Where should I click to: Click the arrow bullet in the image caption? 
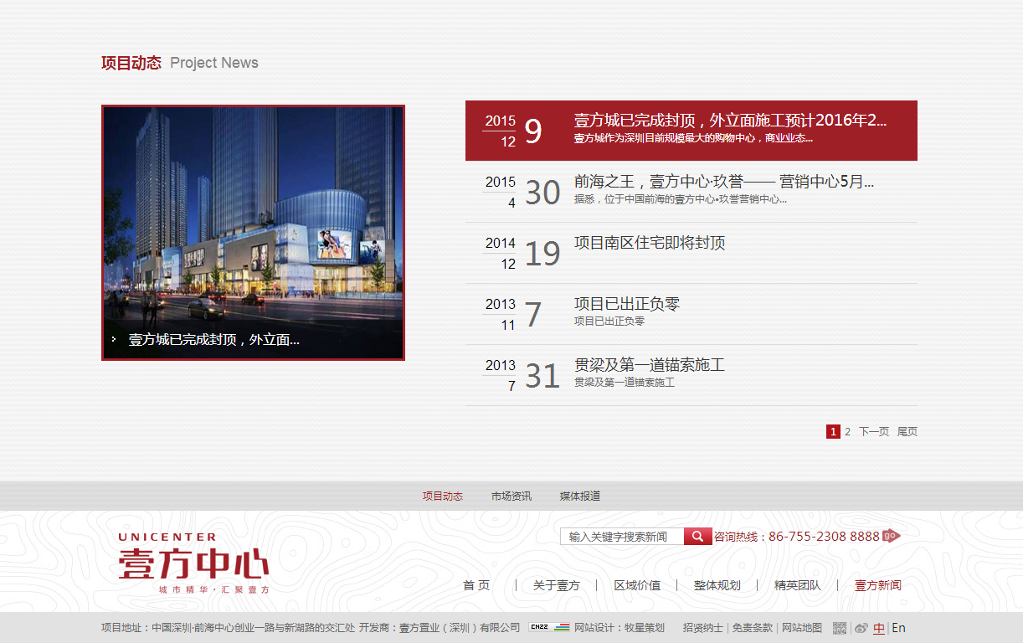pyautogui.click(x=114, y=340)
